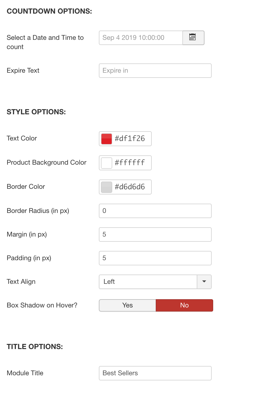
Task: Click the #ffffff color hex value
Action: [x=130, y=163]
